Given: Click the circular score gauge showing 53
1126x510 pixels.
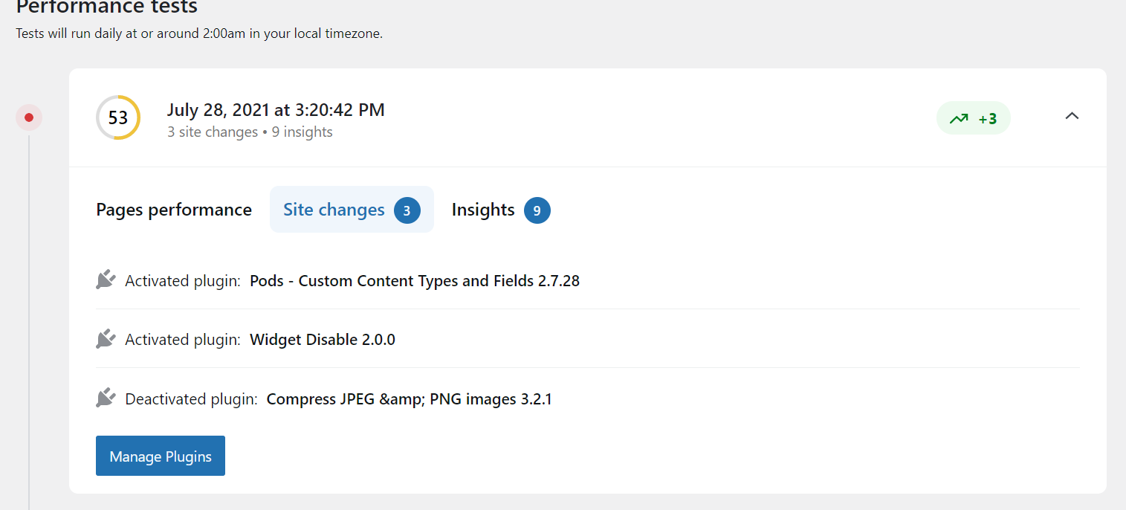Looking at the screenshot, I should [118, 117].
